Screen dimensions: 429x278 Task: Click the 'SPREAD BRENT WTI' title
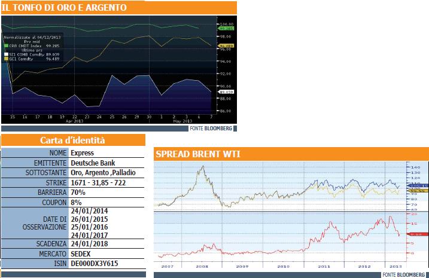tap(198, 154)
